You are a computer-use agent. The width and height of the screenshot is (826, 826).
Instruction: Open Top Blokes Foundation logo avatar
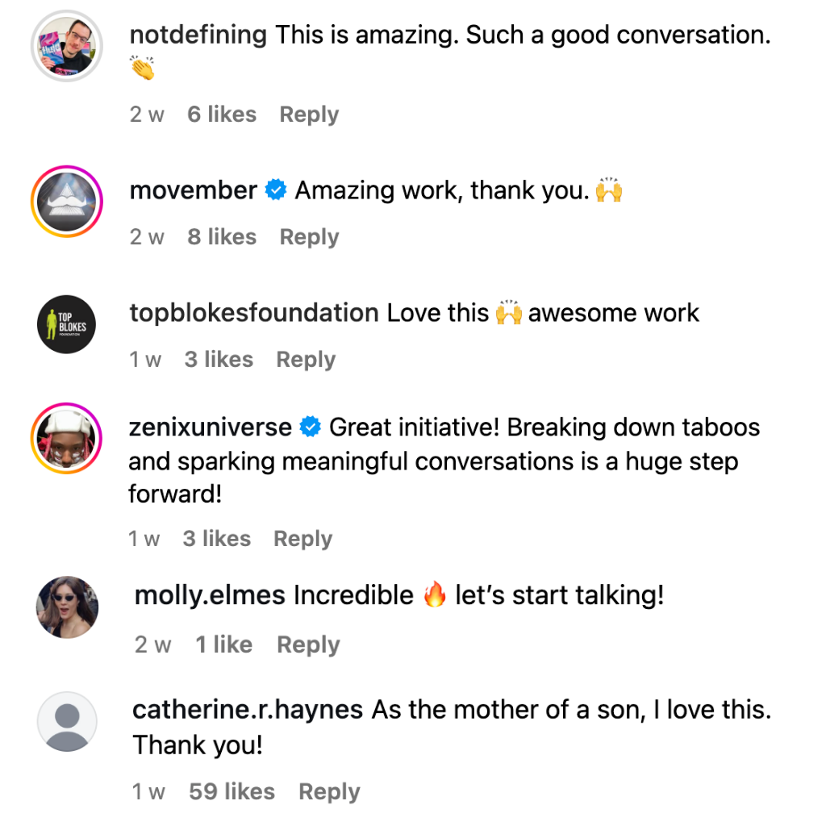[x=67, y=324]
